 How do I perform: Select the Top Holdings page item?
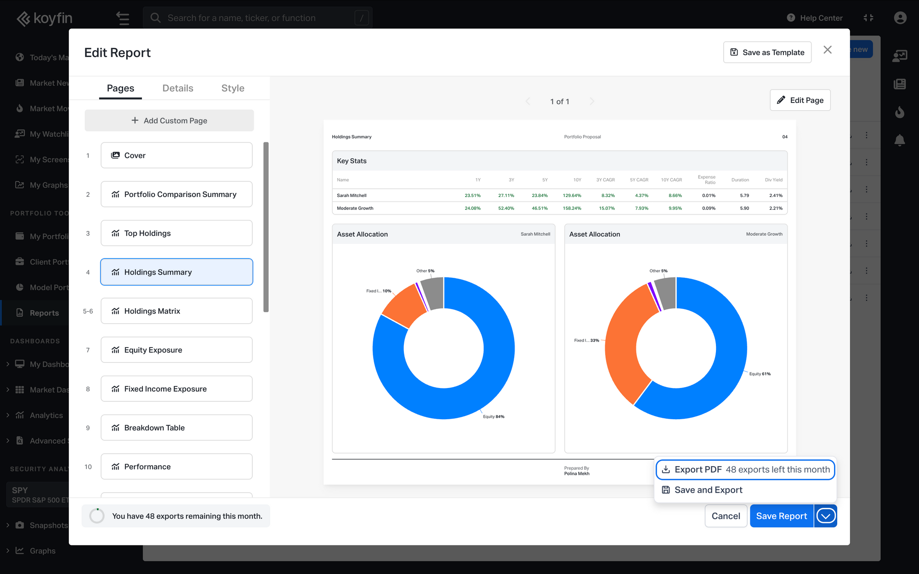click(x=176, y=233)
